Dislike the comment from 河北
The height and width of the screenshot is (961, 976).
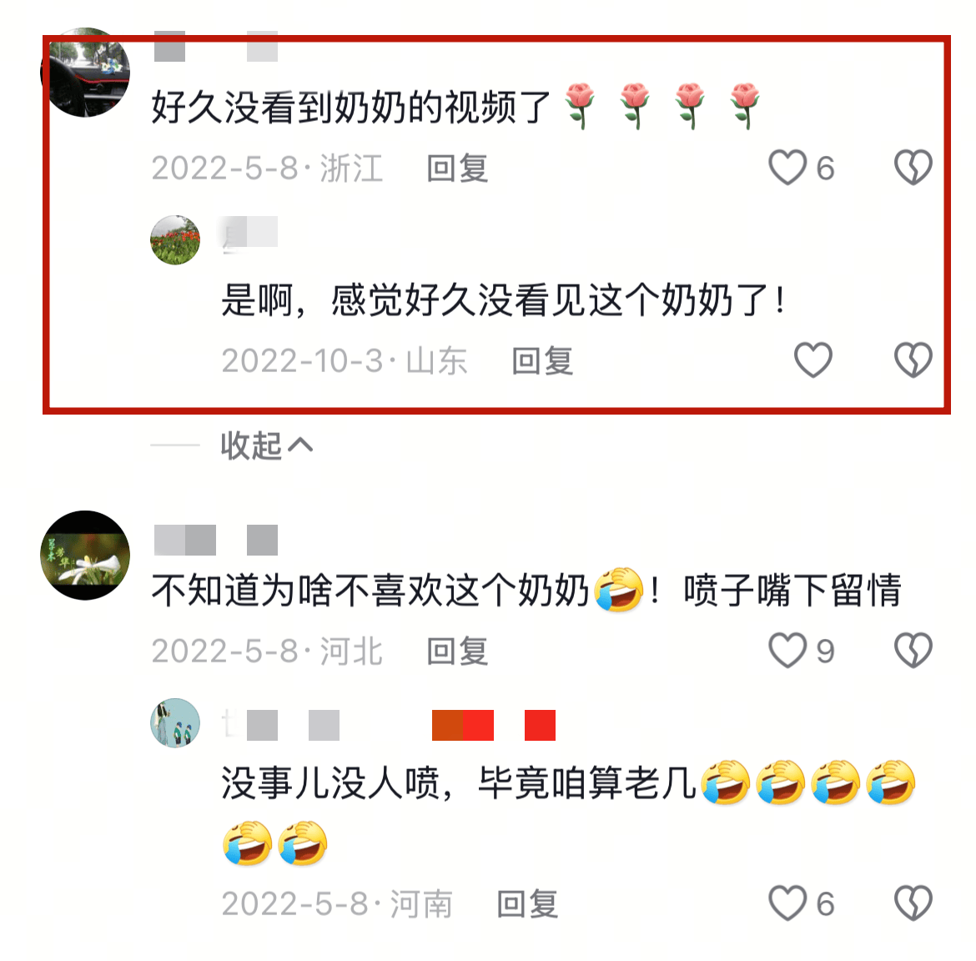(x=913, y=651)
